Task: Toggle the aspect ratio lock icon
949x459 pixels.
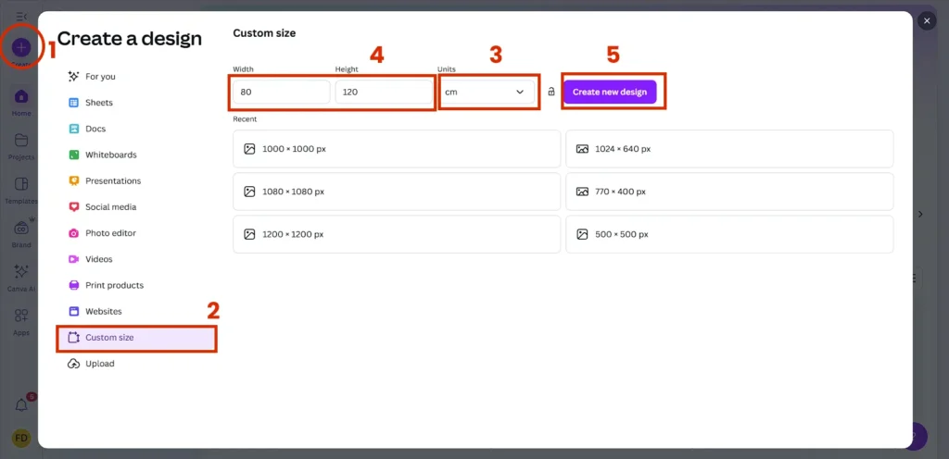Action: point(551,92)
